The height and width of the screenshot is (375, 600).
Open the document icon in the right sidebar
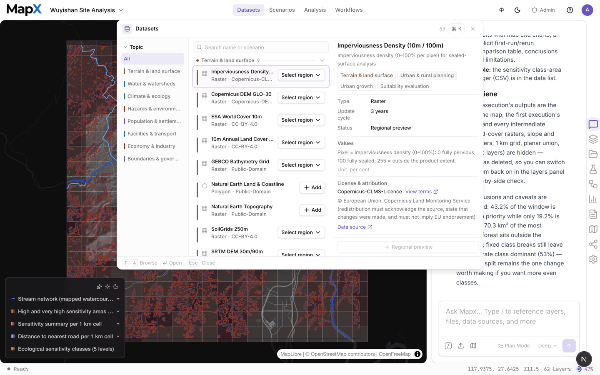pyautogui.click(x=593, y=214)
